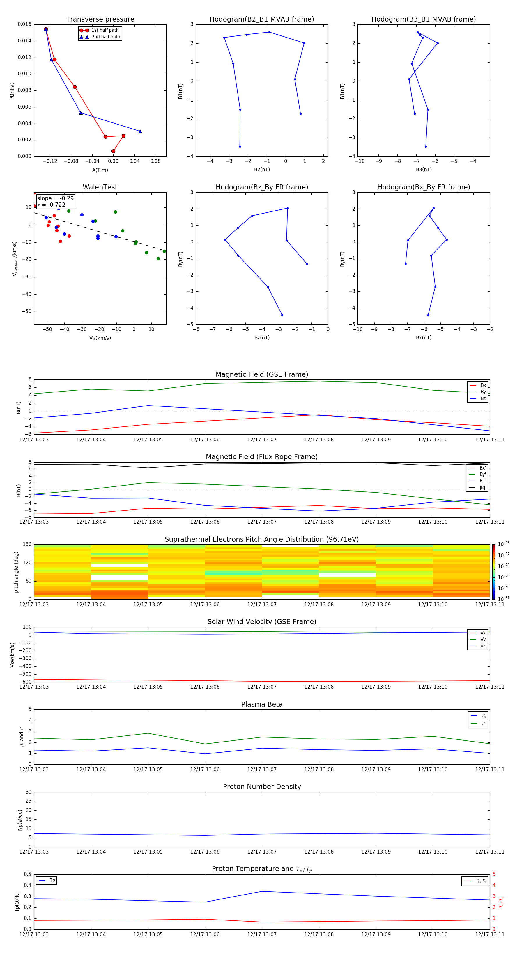
Task: Click the 'WalenTest' plot title
Action: pos(100,187)
